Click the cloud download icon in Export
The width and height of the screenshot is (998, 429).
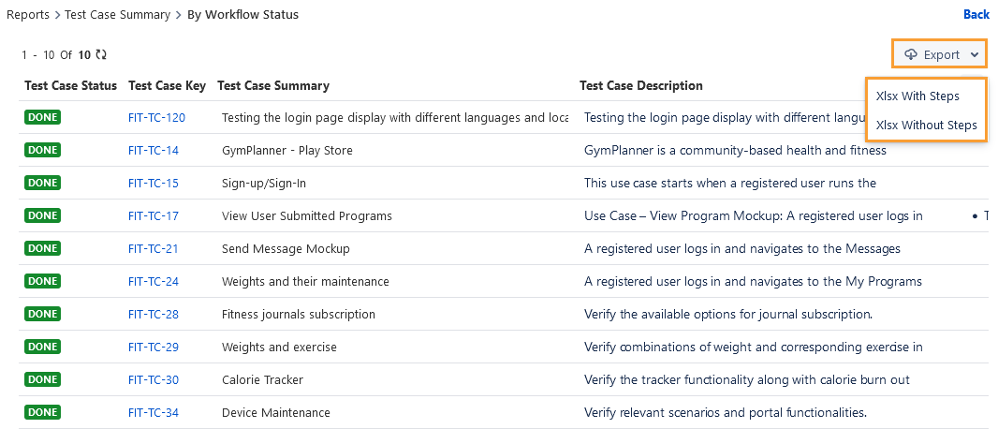[911, 55]
